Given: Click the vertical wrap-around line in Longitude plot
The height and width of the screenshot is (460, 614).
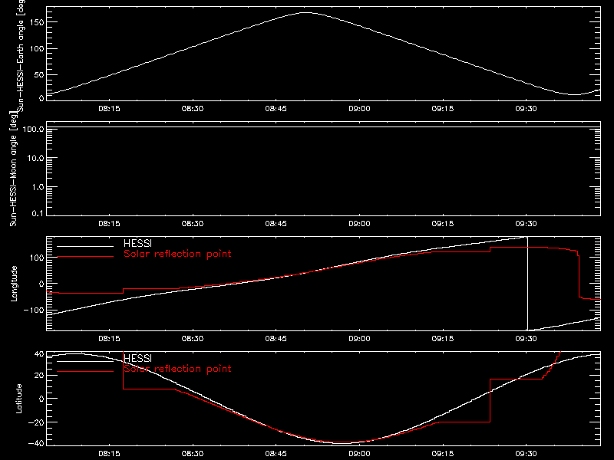Looking at the screenshot, I should pos(527,284).
